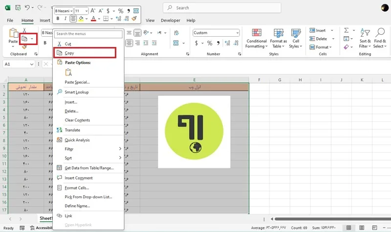391x232 pixels.
Task: Click the Sort & Filter icon
Action: coord(365,32)
